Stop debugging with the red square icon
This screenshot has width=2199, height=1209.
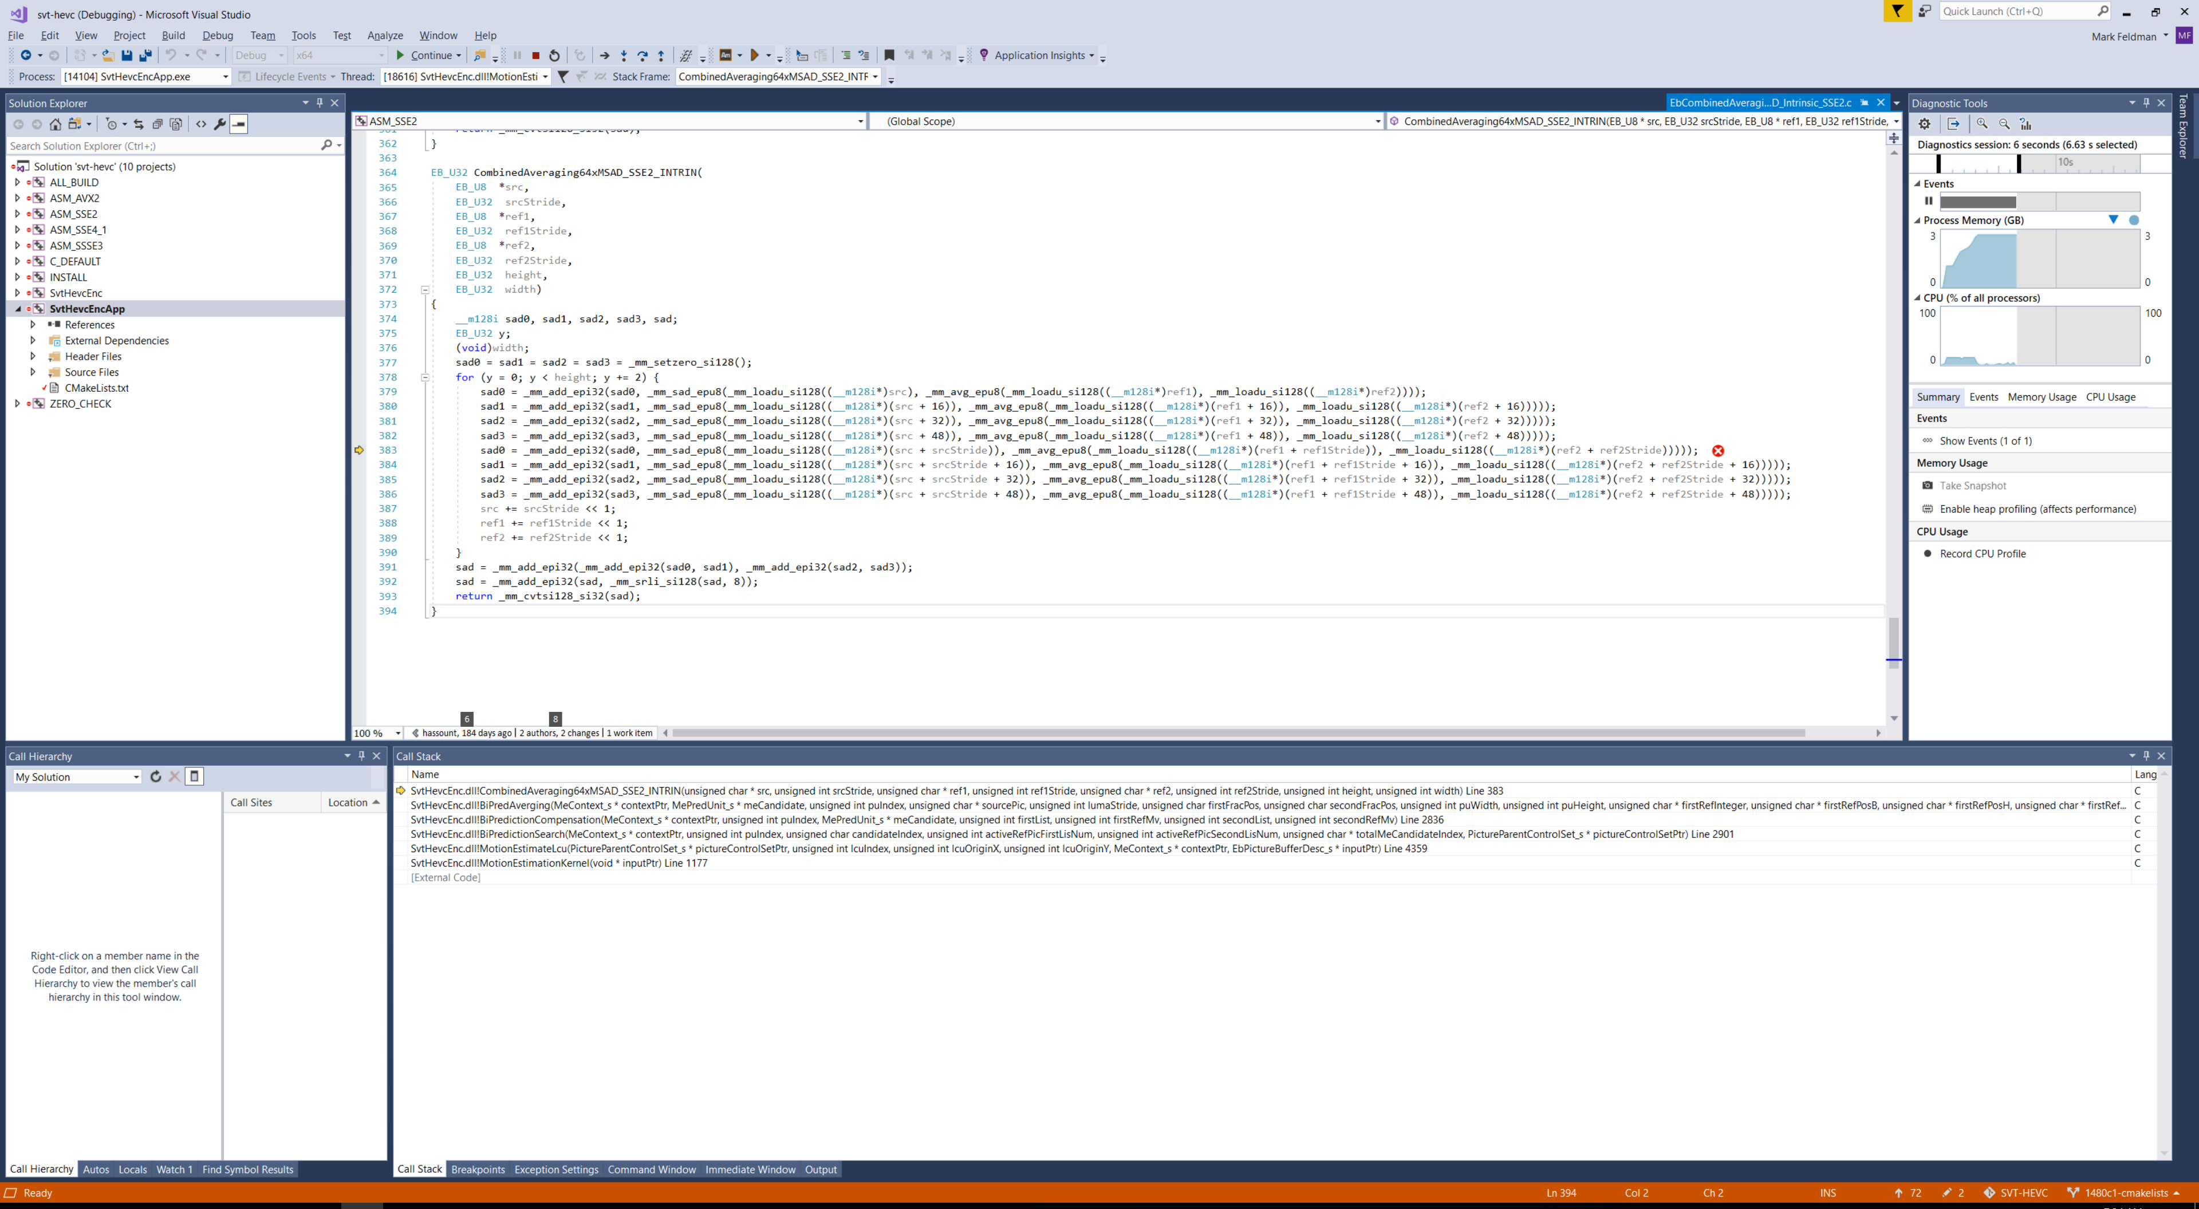tap(535, 54)
